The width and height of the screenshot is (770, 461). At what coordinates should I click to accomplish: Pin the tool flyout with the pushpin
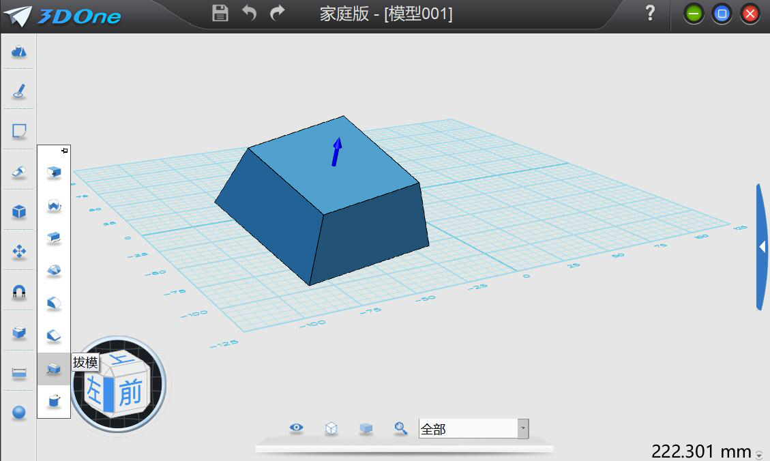tap(64, 149)
